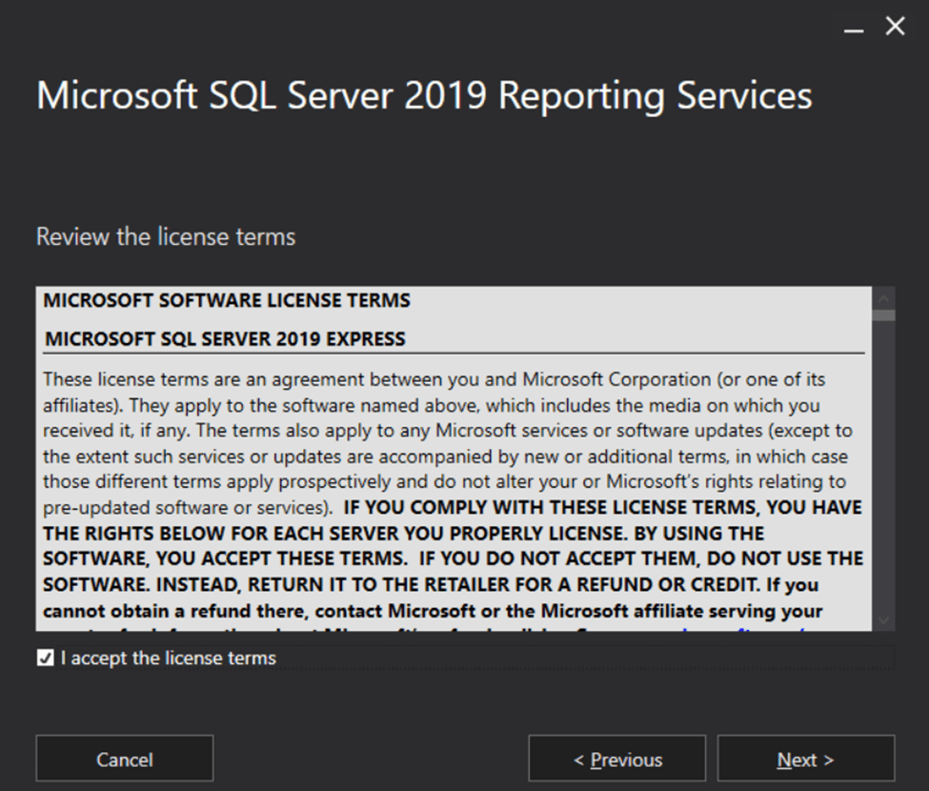The height and width of the screenshot is (791, 929).
Task: Click the 'MICROSOFT SQL SERVER 2019 EXPRESS' heading
Action: coord(225,339)
